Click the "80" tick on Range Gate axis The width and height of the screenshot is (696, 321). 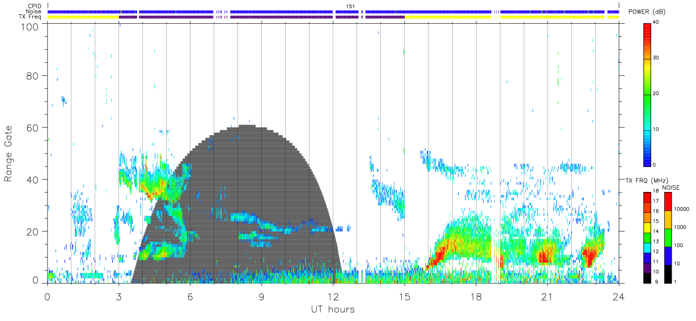coord(32,75)
